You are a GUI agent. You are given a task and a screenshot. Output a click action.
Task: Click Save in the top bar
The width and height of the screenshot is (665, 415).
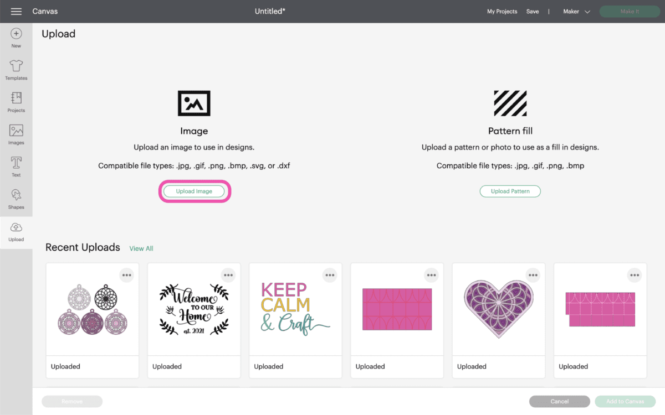533,12
